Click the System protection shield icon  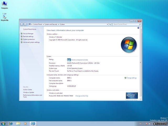point(22,39)
